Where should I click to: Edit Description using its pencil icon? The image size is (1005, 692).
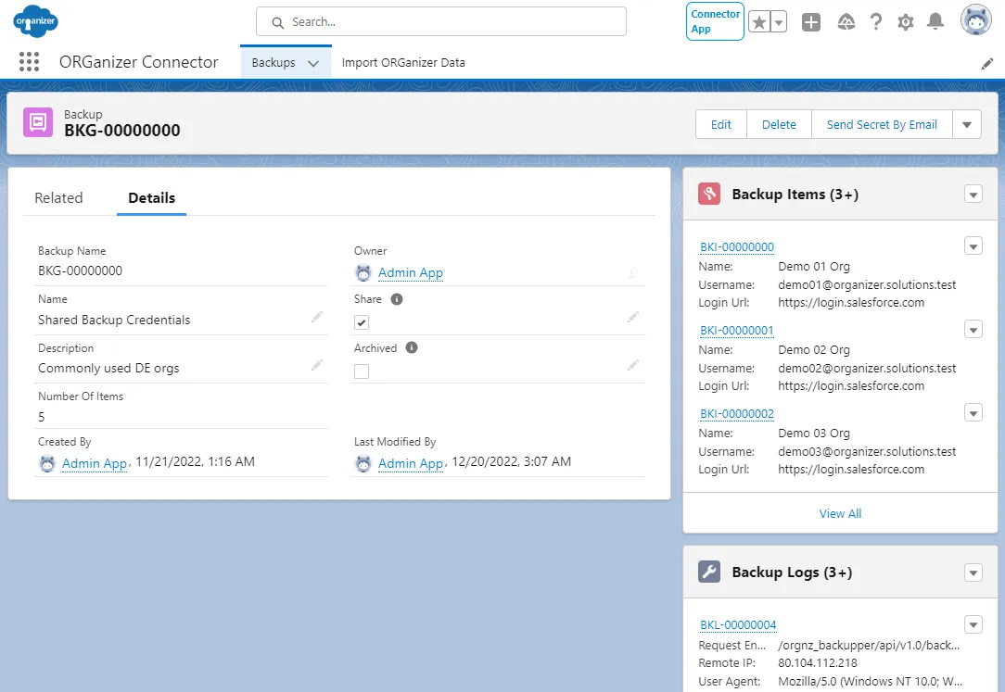pyautogui.click(x=317, y=366)
